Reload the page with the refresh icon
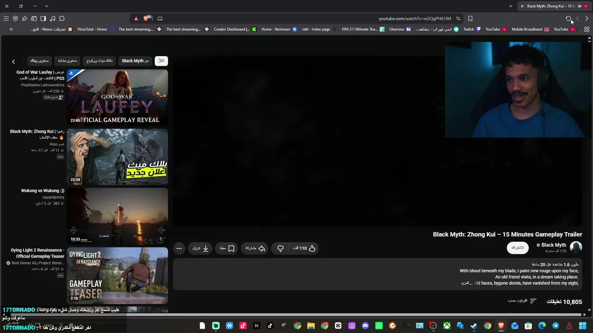The height and width of the screenshot is (333, 593). 568,18
